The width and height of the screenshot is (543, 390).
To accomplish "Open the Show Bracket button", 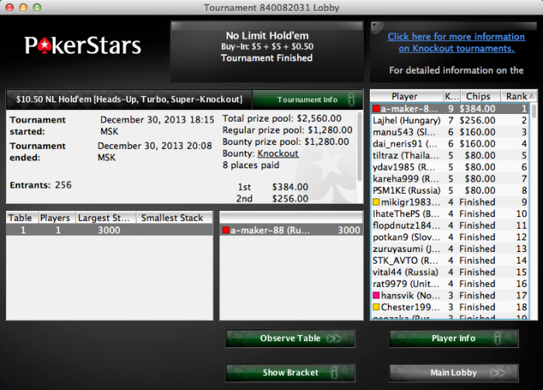I will click(290, 373).
